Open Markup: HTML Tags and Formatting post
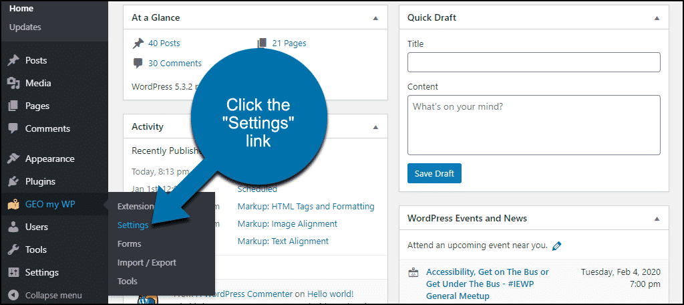 click(306, 206)
